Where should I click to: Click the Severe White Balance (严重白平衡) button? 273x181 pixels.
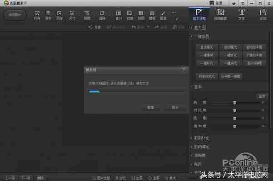click(254, 55)
